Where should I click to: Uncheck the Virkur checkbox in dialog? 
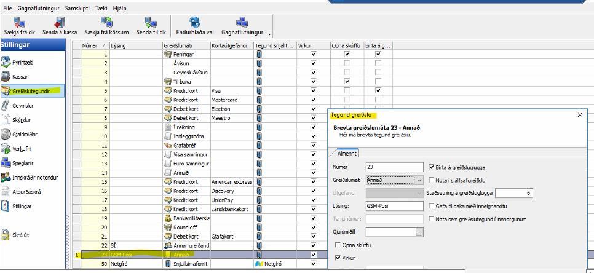coord(338,259)
